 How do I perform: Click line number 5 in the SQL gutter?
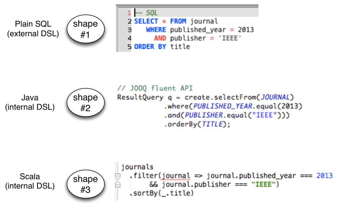click(130, 47)
